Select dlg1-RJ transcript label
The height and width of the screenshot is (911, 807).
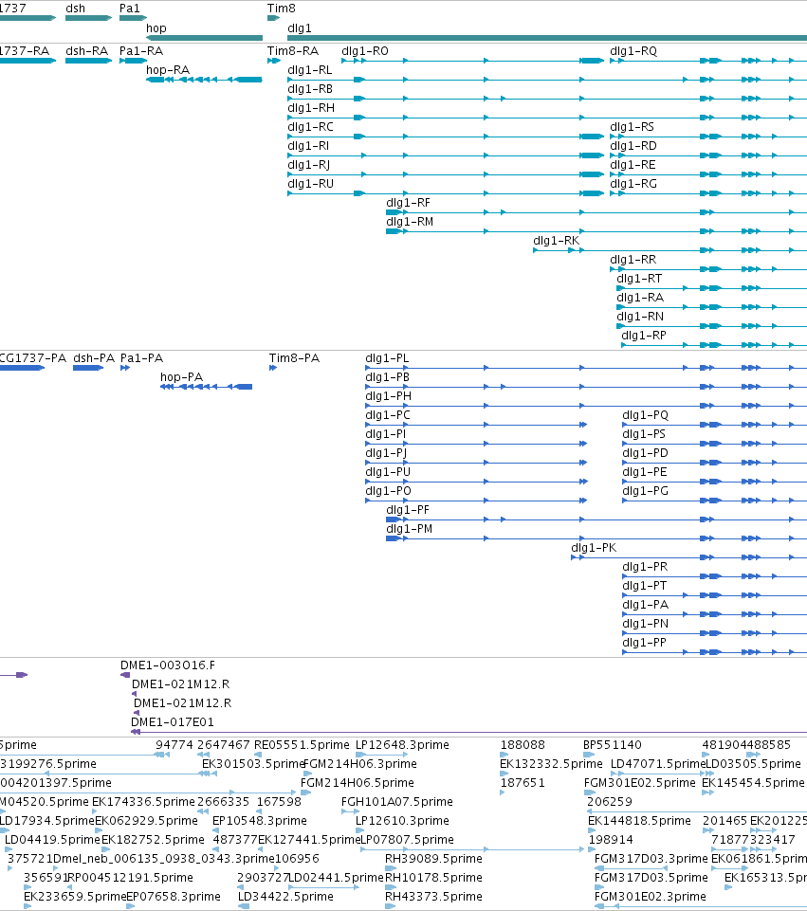tap(308, 164)
